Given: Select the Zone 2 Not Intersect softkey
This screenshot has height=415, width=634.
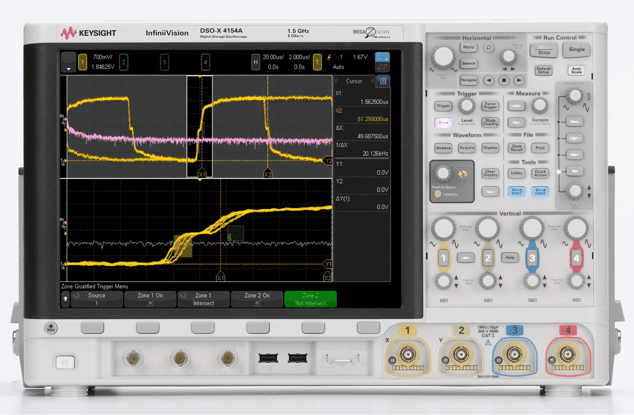Looking at the screenshot, I should pos(310,299).
